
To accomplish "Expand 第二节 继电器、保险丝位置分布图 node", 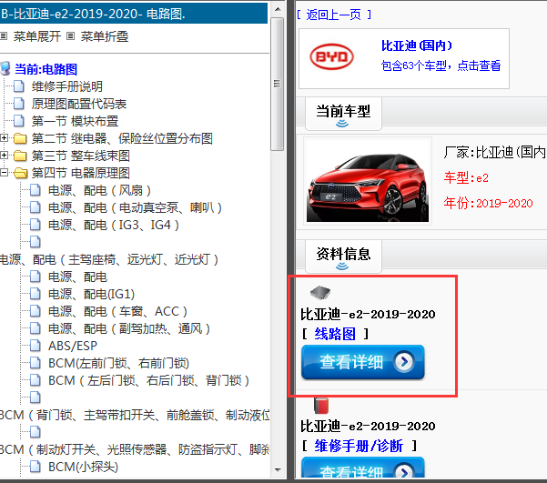I will click(4, 138).
